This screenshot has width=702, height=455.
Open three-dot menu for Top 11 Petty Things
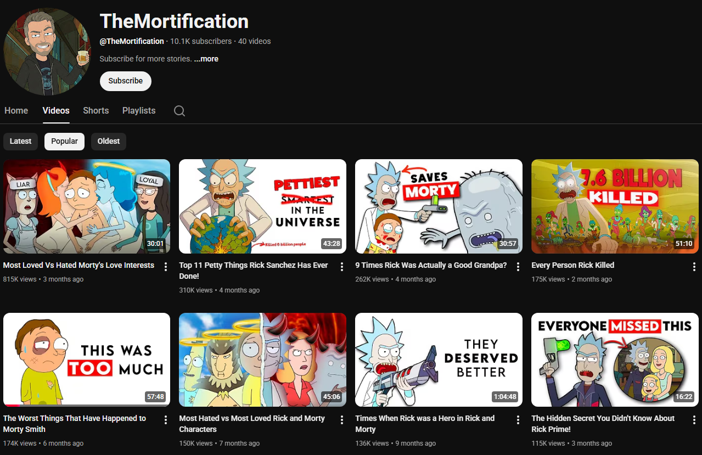pos(342,266)
